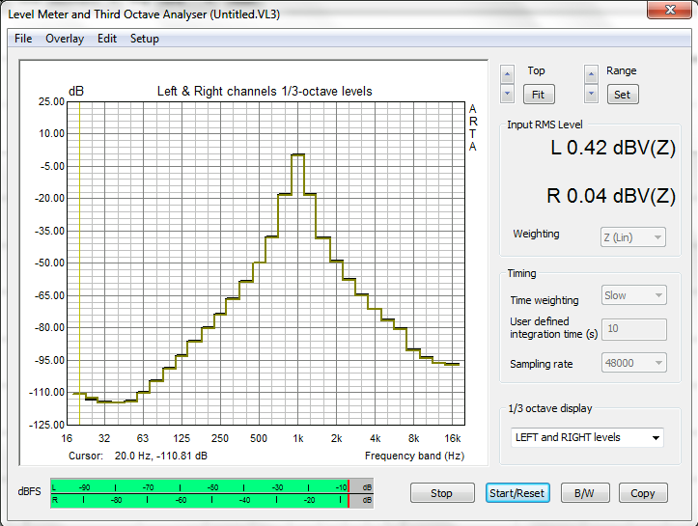Open the LEFT and RIGHT levels dropdown
This screenshot has width=698, height=526.
coord(587,437)
